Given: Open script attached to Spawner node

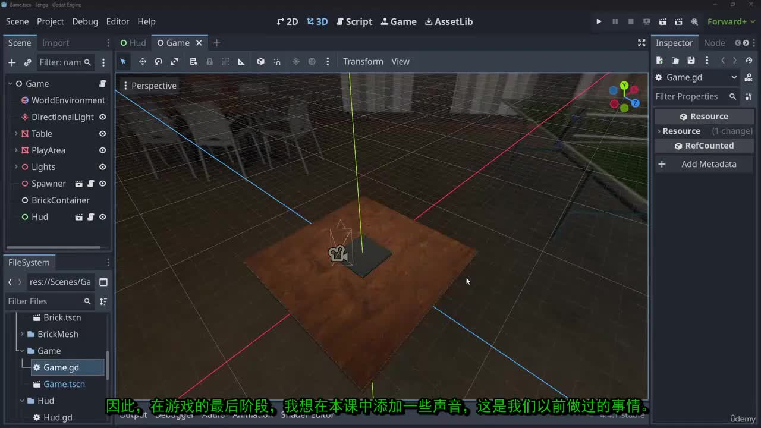Looking at the screenshot, I should (90, 184).
